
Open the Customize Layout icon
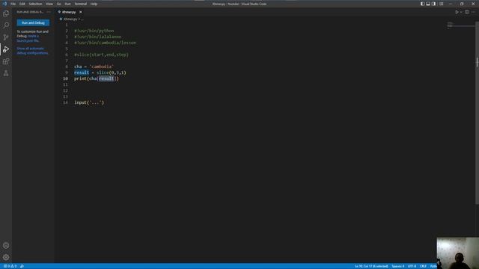pos(441,4)
